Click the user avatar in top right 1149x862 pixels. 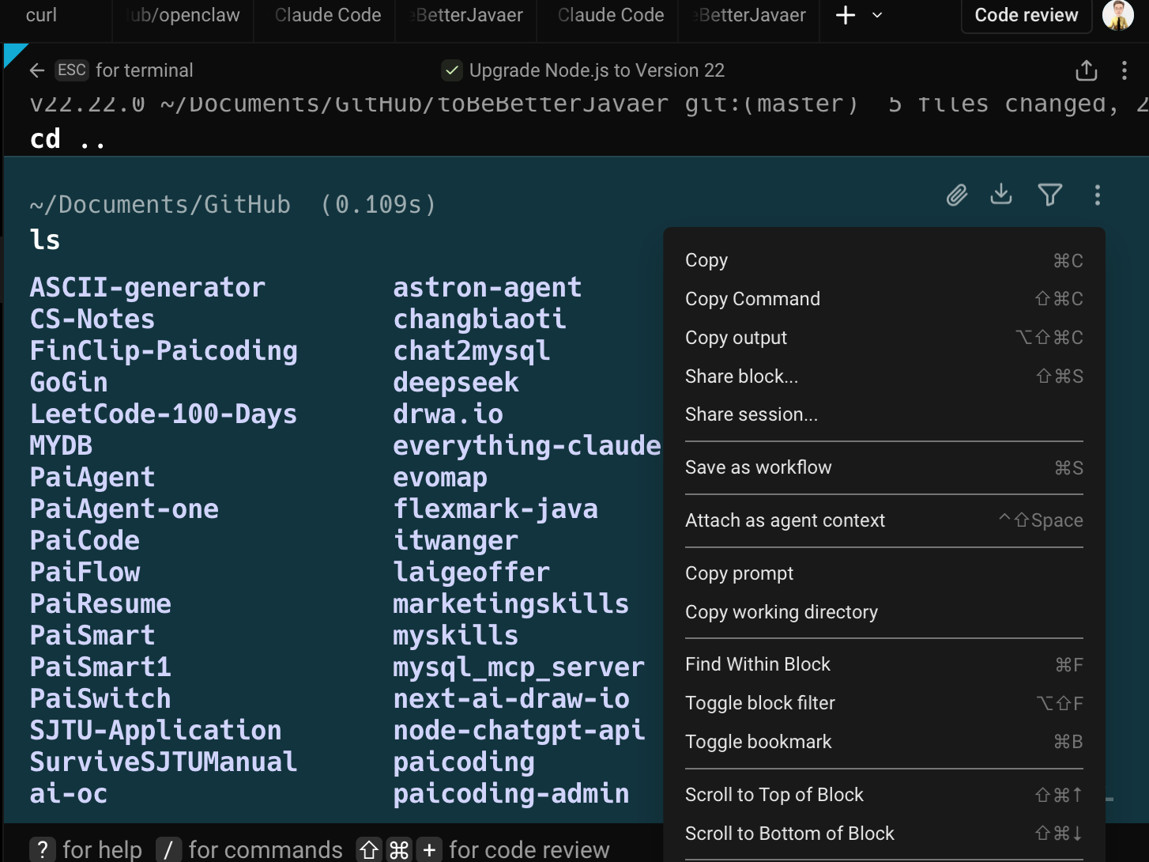point(1117,15)
